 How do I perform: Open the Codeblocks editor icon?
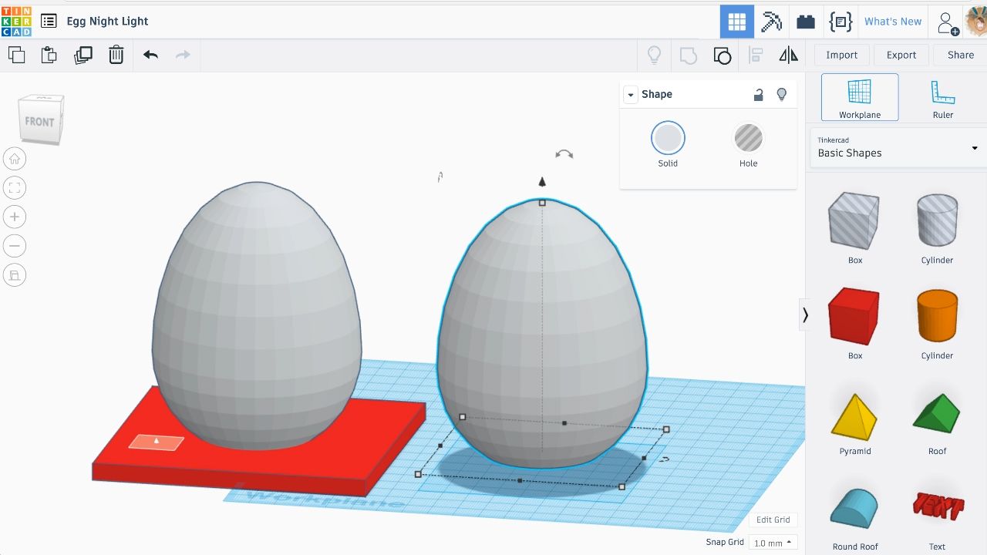[840, 22]
